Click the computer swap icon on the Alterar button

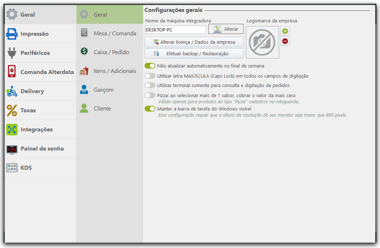[x=217, y=29]
